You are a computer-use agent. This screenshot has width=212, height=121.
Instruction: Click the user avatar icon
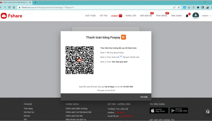point(196,15)
